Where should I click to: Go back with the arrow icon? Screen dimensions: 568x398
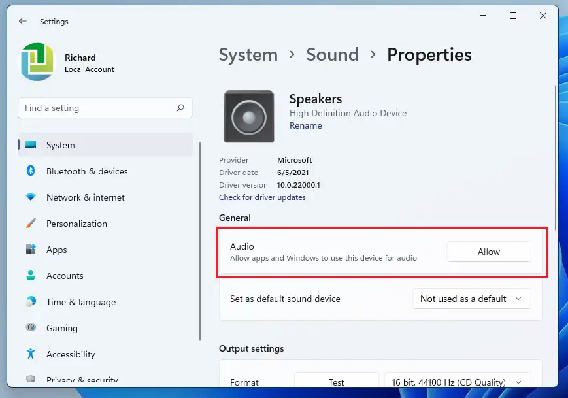pos(23,21)
